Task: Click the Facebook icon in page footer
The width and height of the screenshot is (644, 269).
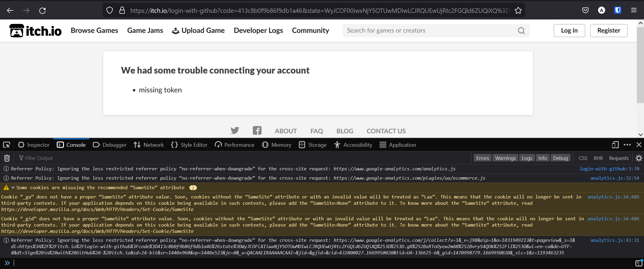Action: tap(257, 130)
